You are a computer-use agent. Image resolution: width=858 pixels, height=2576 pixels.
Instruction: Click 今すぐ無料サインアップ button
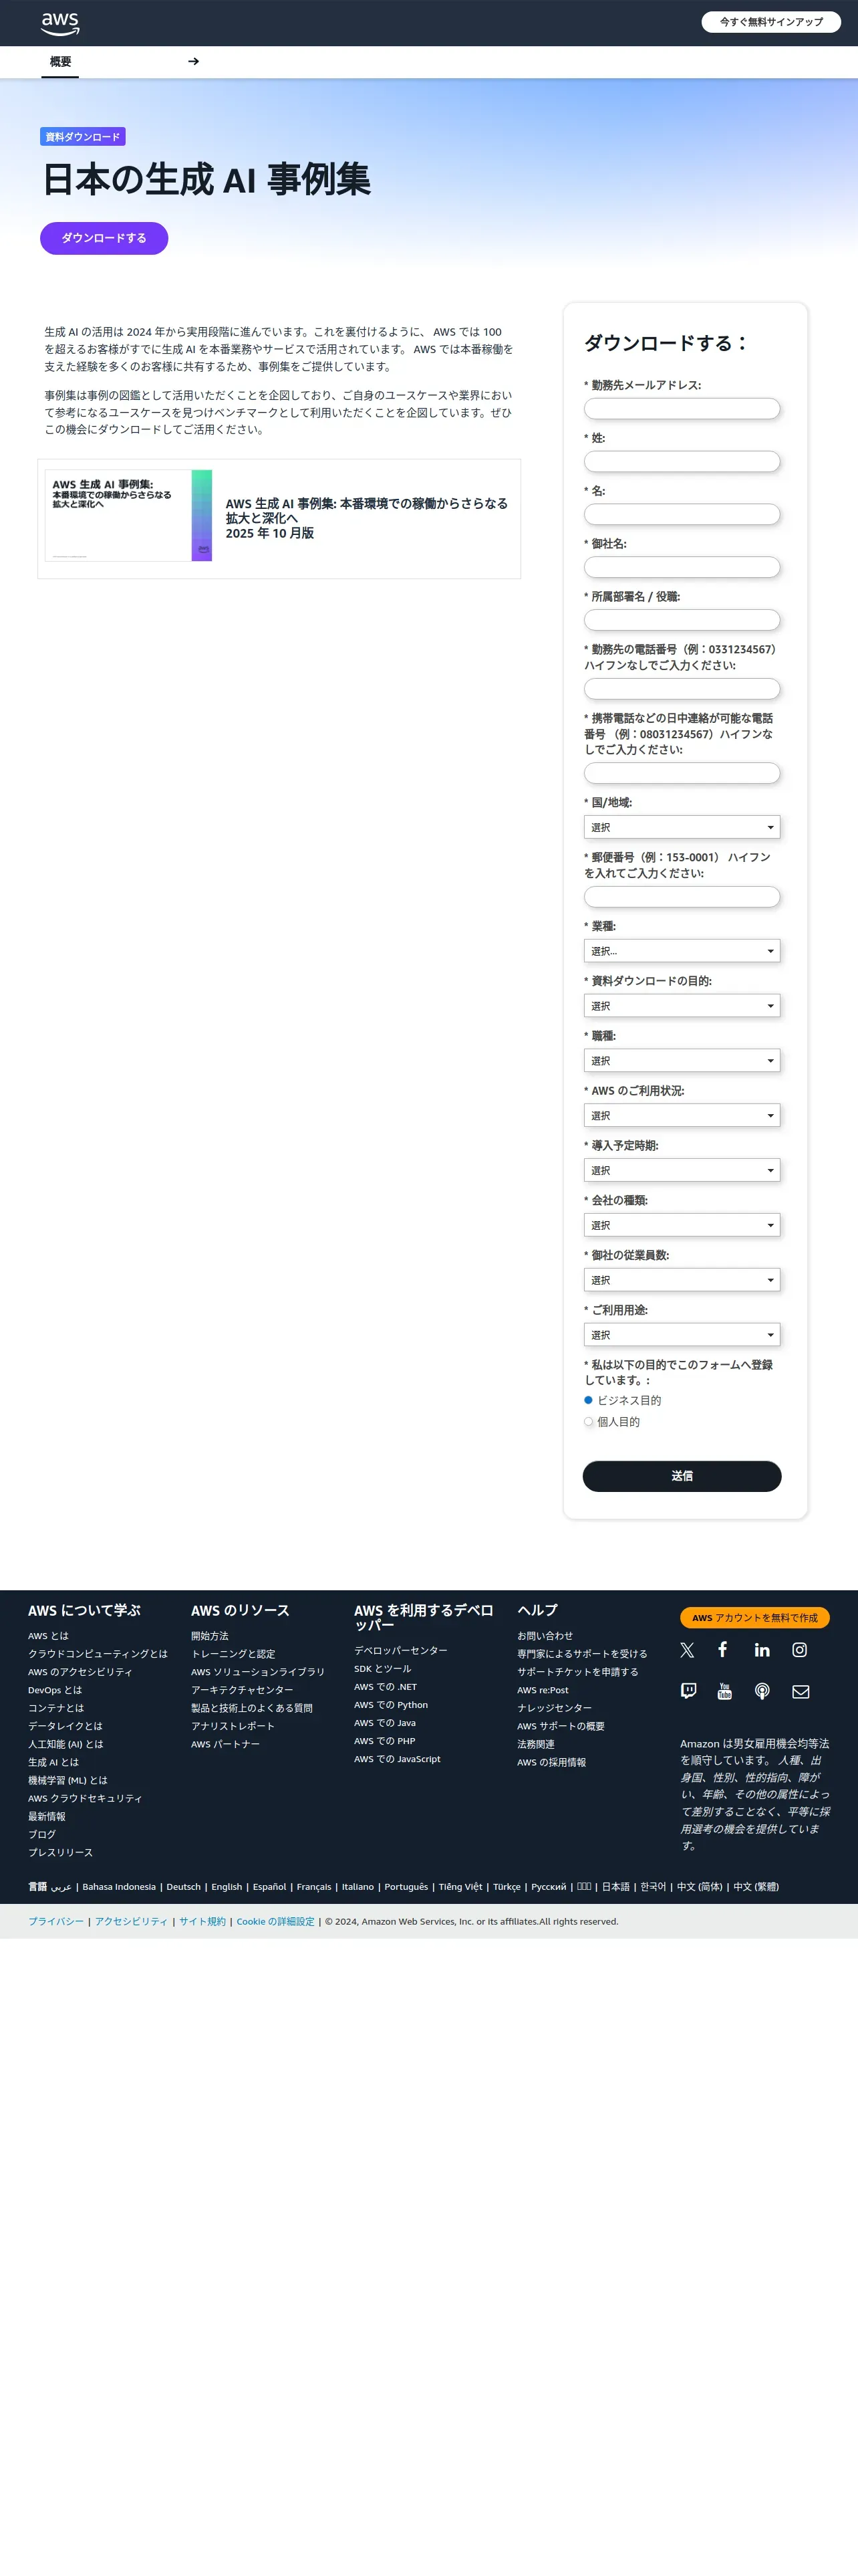[x=771, y=22]
